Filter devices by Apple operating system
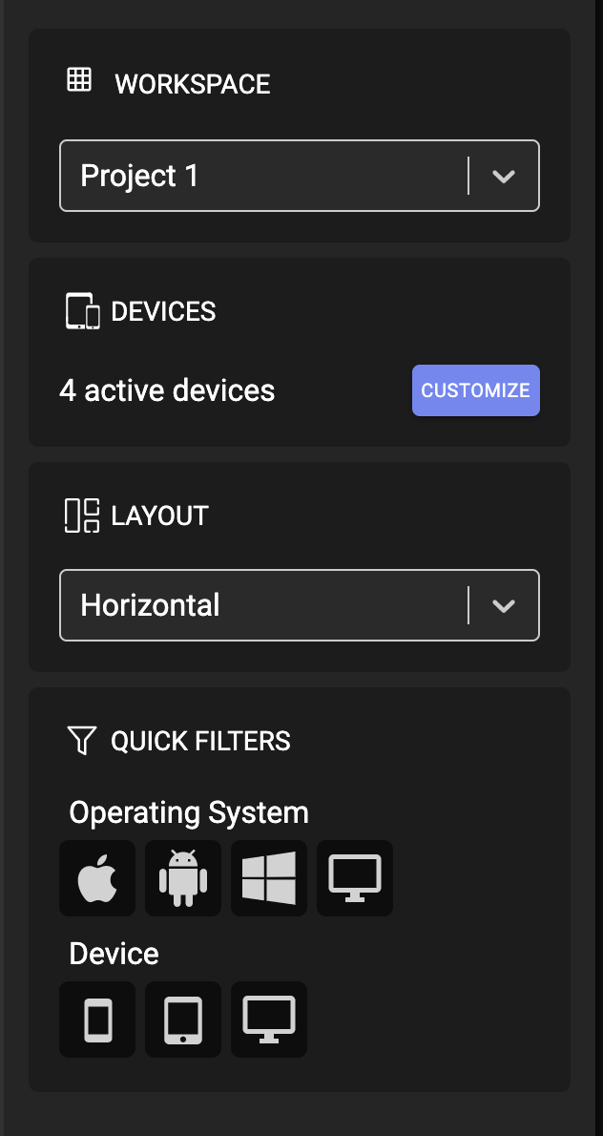 [97, 878]
